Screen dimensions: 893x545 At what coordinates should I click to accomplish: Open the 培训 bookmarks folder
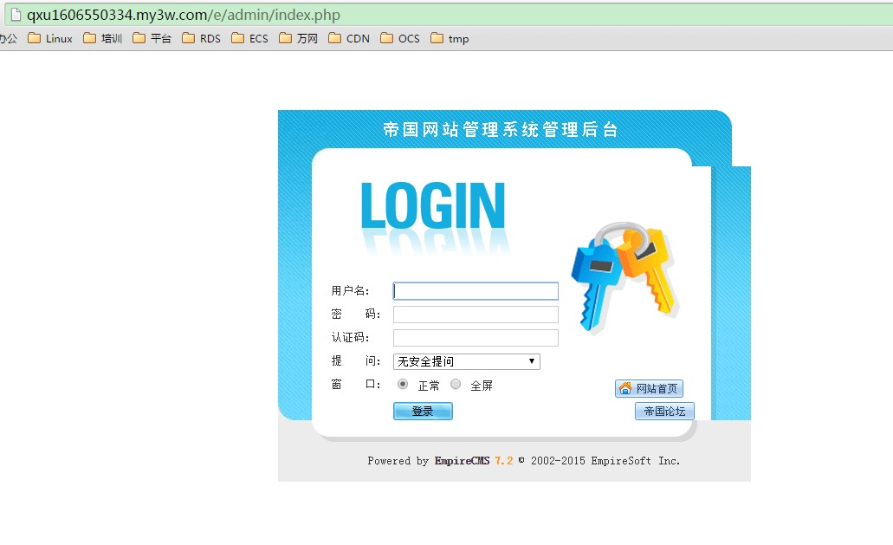pyautogui.click(x=103, y=39)
